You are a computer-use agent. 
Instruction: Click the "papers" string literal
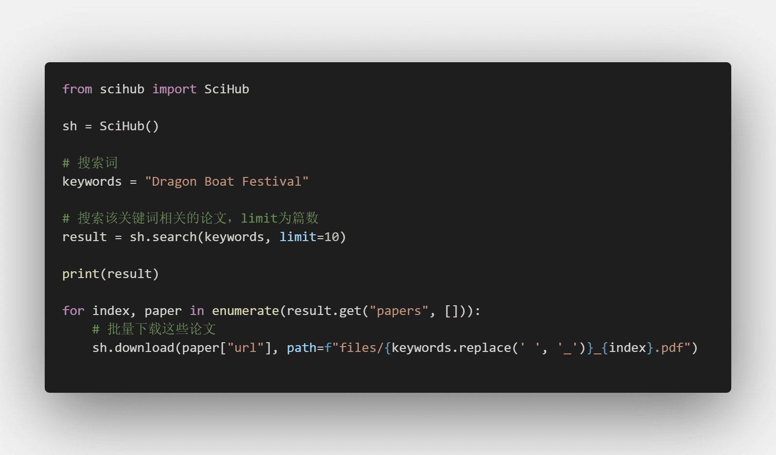[399, 311]
